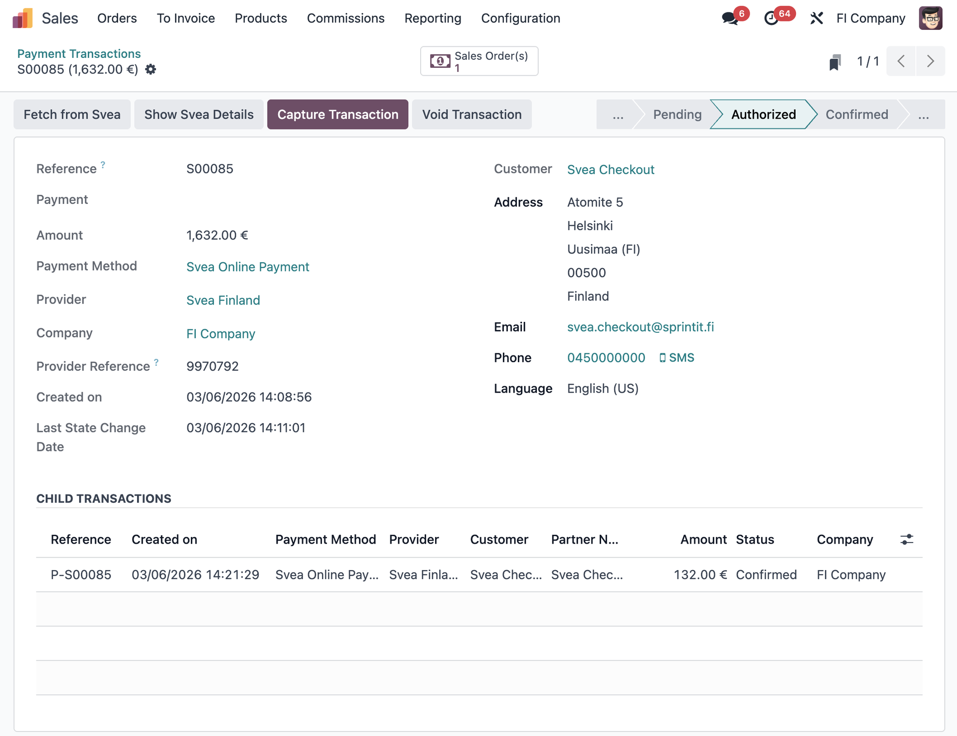The height and width of the screenshot is (736, 957).
Task: Sort child transactions by Amount column
Action: click(704, 540)
